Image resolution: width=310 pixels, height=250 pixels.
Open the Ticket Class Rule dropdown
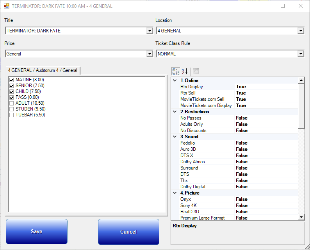coord(301,54)
